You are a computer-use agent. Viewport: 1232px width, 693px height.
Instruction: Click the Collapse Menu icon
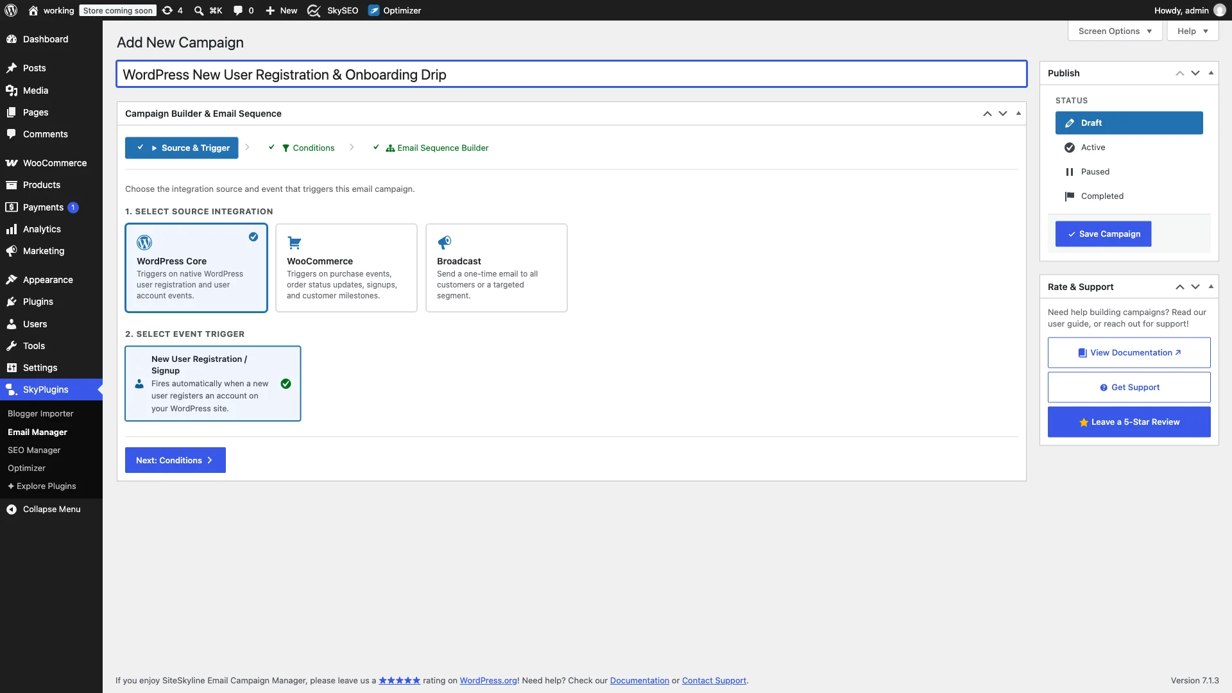pyautogui.click(x=12, y=509)
